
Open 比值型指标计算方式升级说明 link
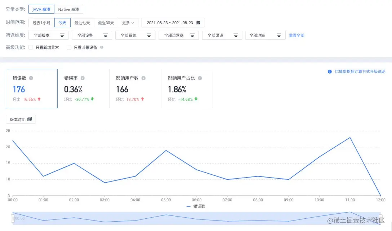pos(360,72)
